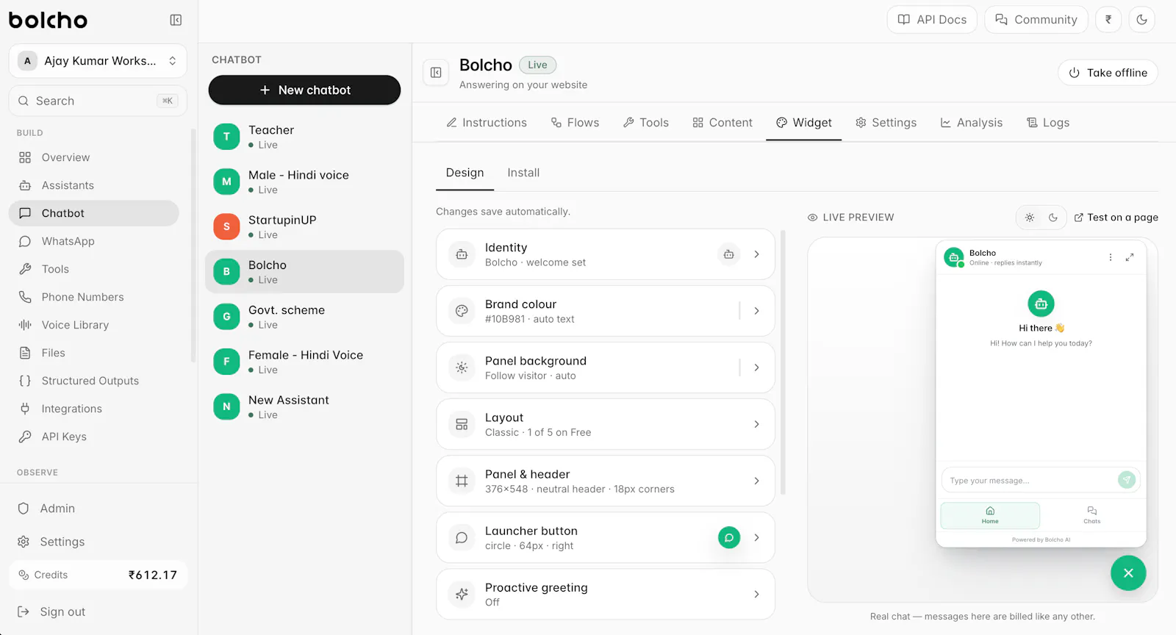Open the currency rupee selector
This screenshot has height=635, width=1176.
1108,20
